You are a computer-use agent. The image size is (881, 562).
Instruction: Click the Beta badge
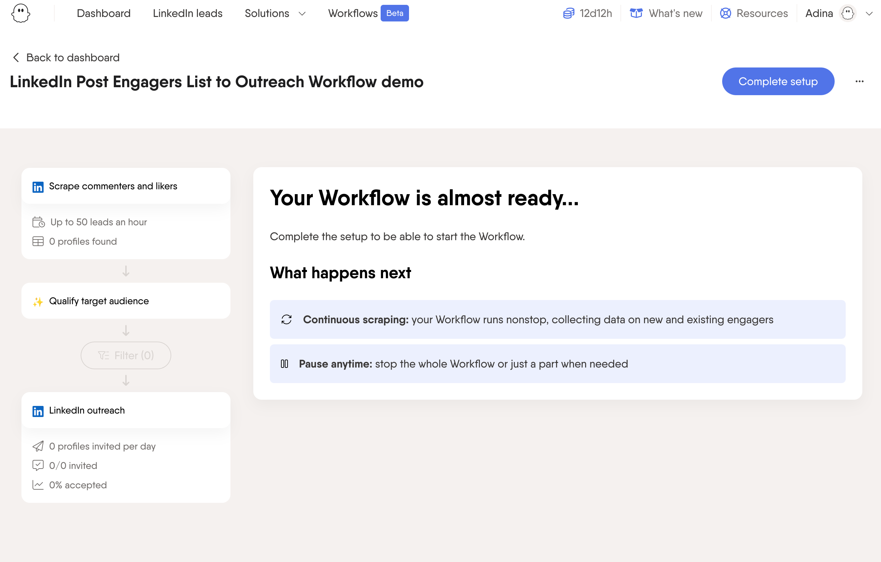point(394,13)
